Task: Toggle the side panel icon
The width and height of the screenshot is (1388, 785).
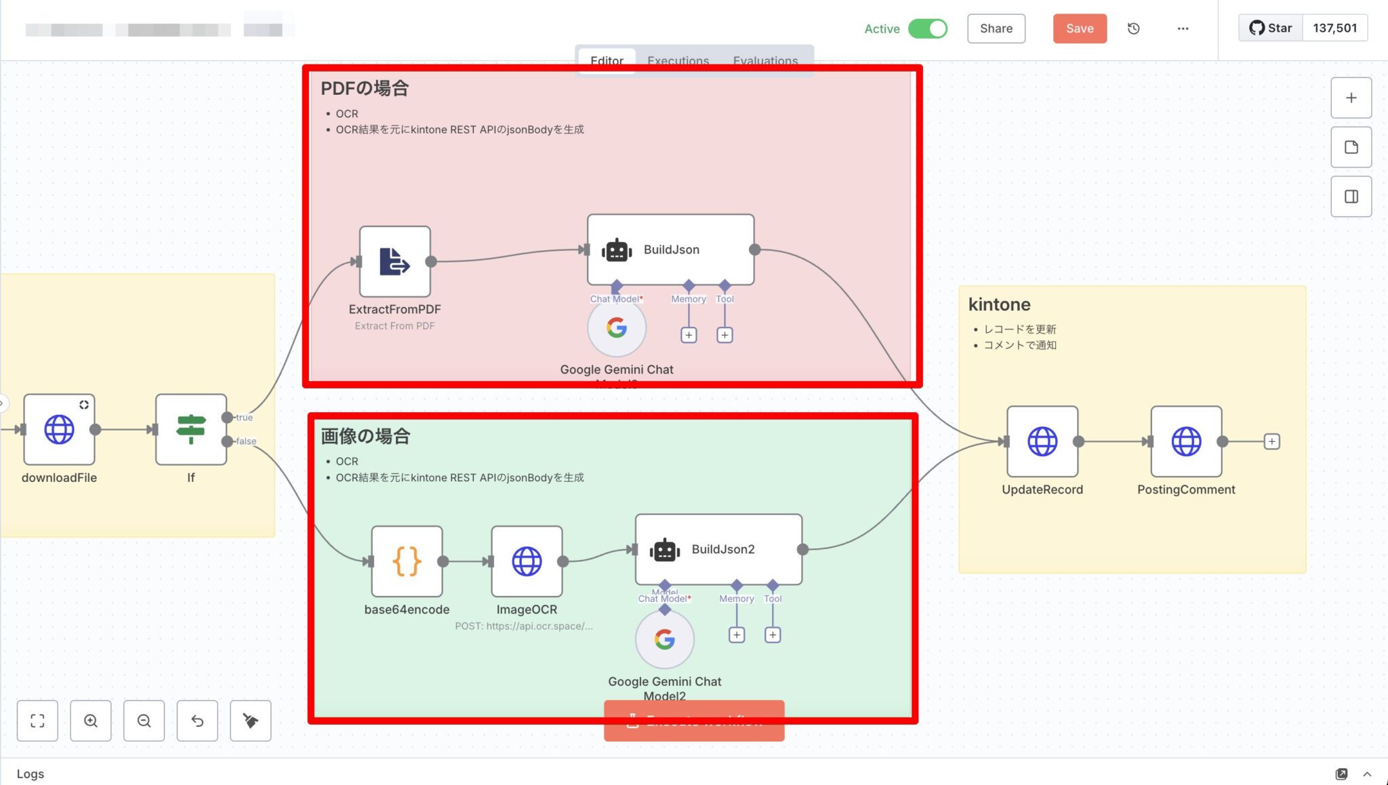Action: pos(1351,197)
